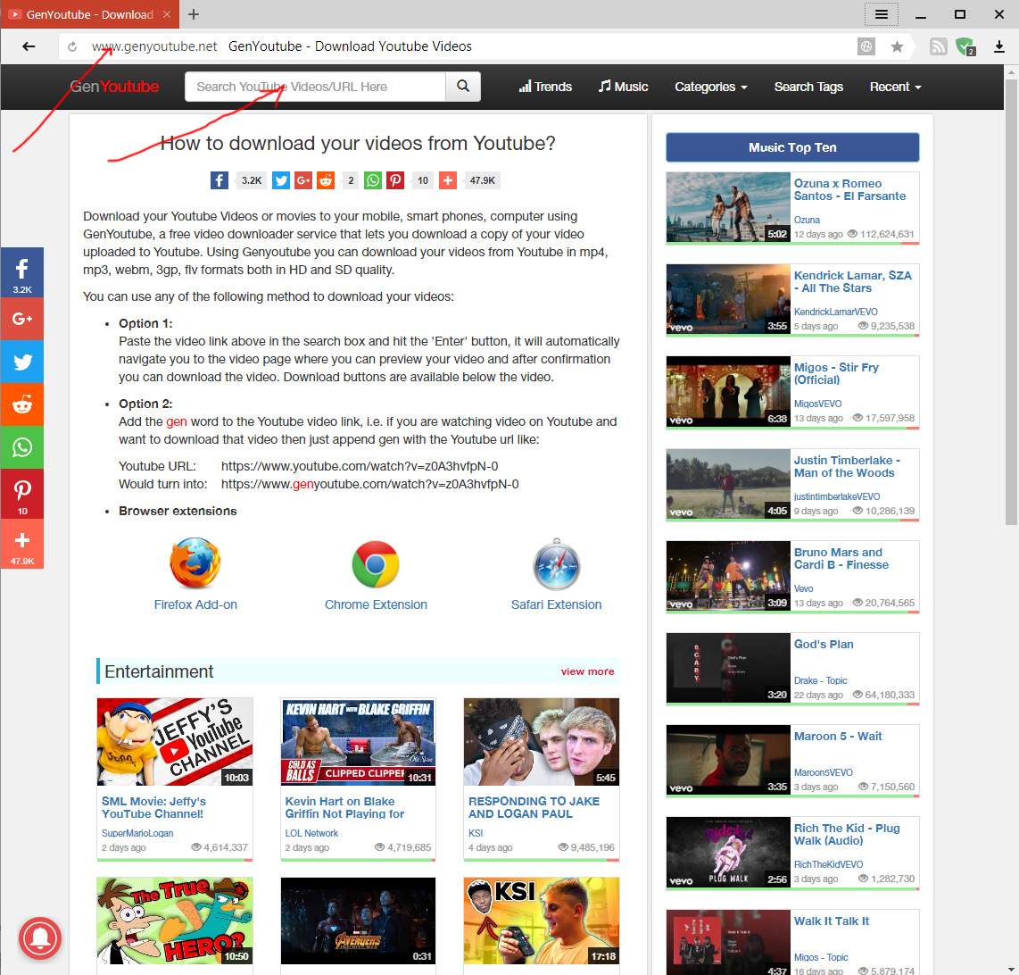Screen dimensions: 1019x975
Task: Open the browser downloads arrow icon
Action: pyautogui.click(x=999, y=46)
